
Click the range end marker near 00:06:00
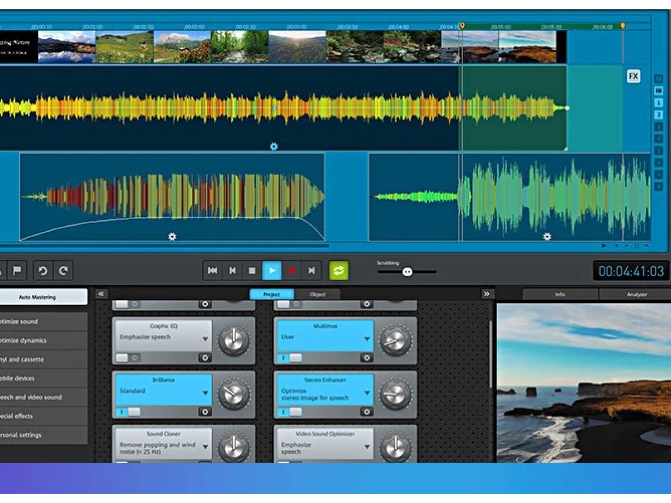point(622,26)
